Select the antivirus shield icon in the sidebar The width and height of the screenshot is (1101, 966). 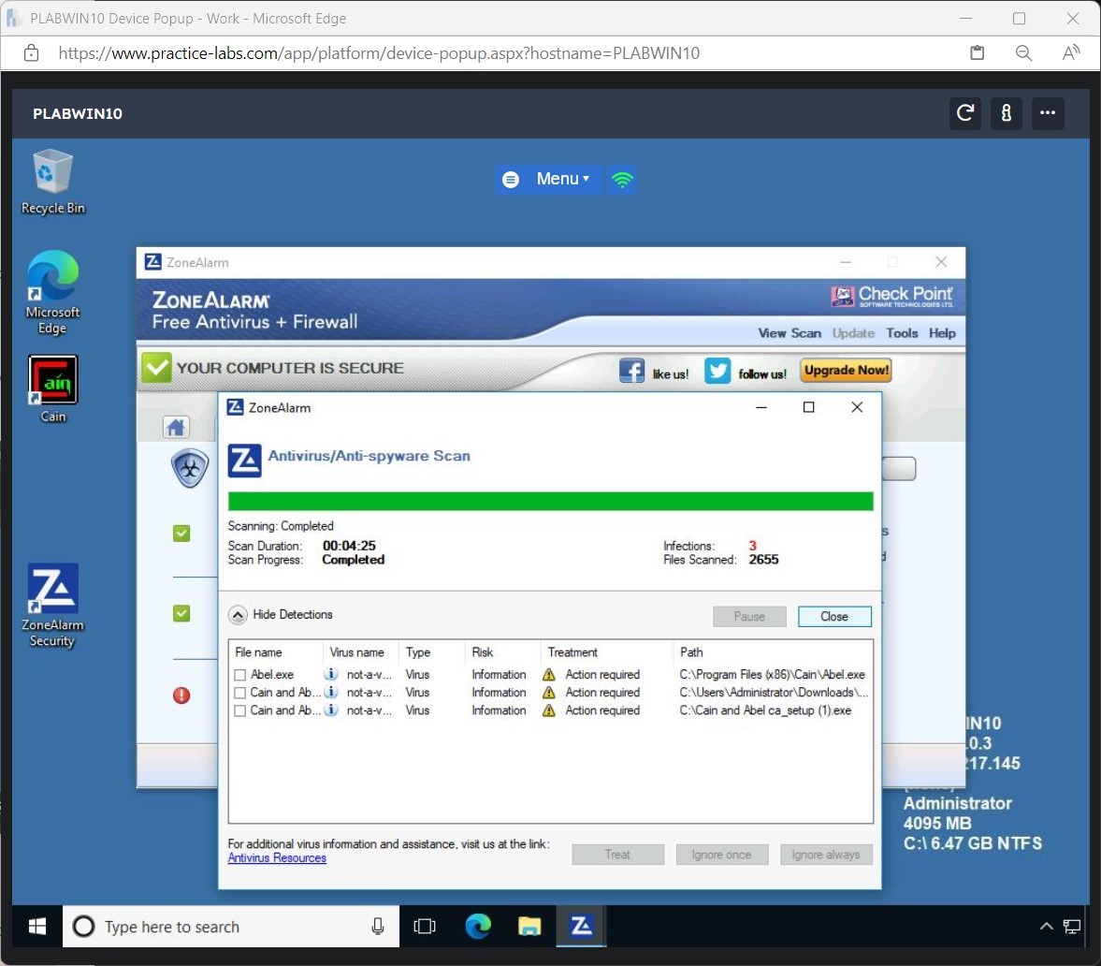coord(190,469)
